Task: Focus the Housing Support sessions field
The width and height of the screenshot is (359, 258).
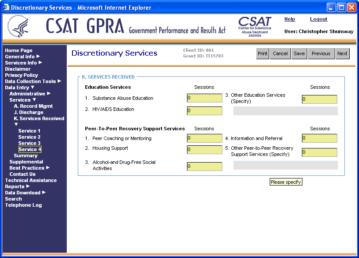Action: click(x=204, y=150)
